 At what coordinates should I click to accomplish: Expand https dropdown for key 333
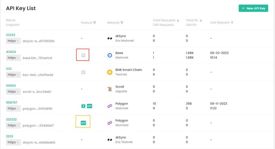pyautogui.click(x=13, y=75)
